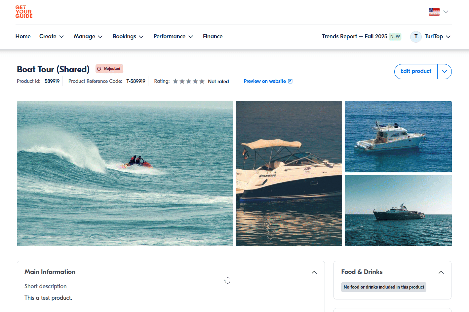Click the fifth rating star

(202, 81)
